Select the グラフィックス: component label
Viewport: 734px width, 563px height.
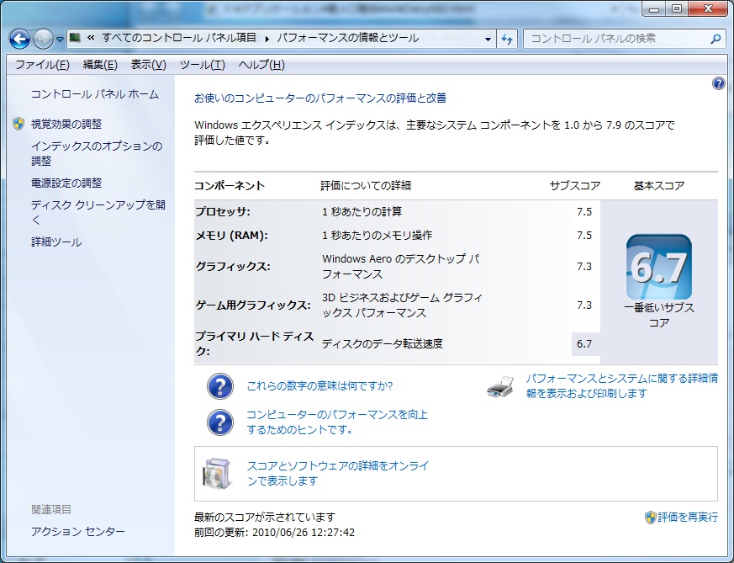[x=233, y=267]
